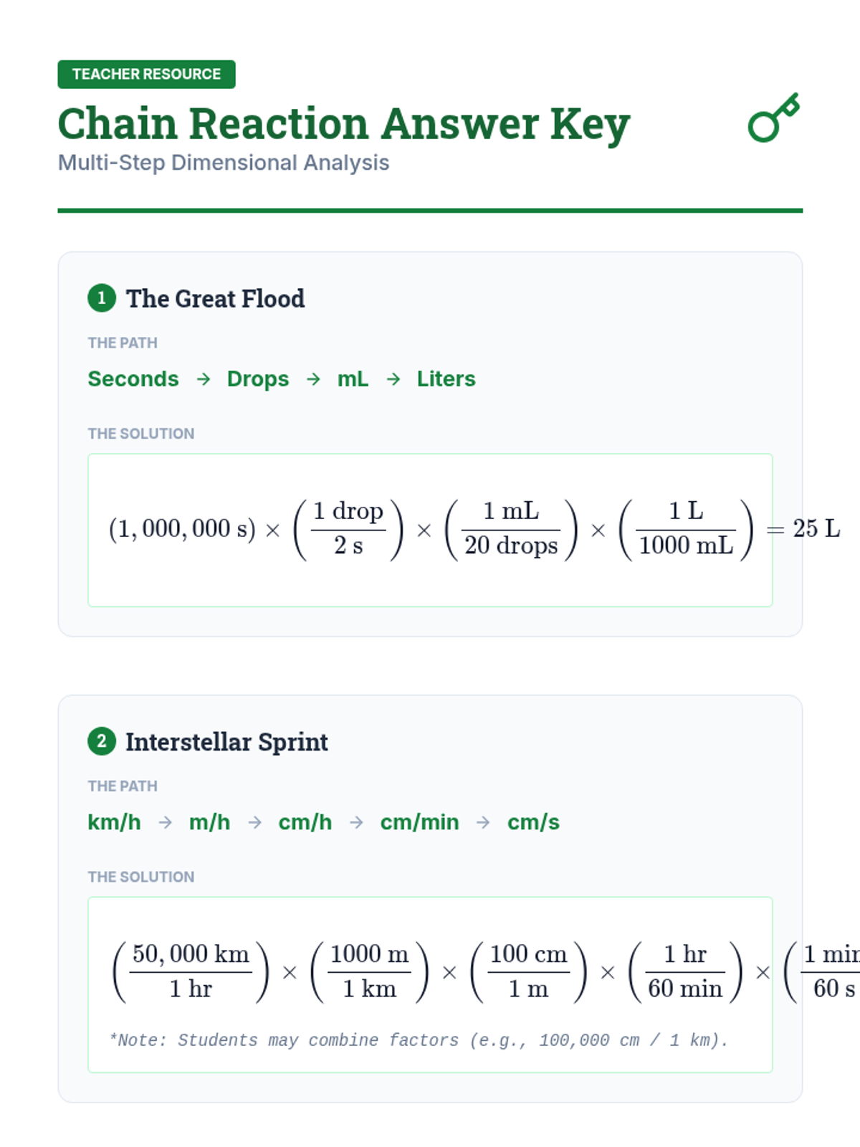The width and height of the screenshot is (860, 1147).
Task: Click the note about combining factors
Action: tap(419, 1039)
